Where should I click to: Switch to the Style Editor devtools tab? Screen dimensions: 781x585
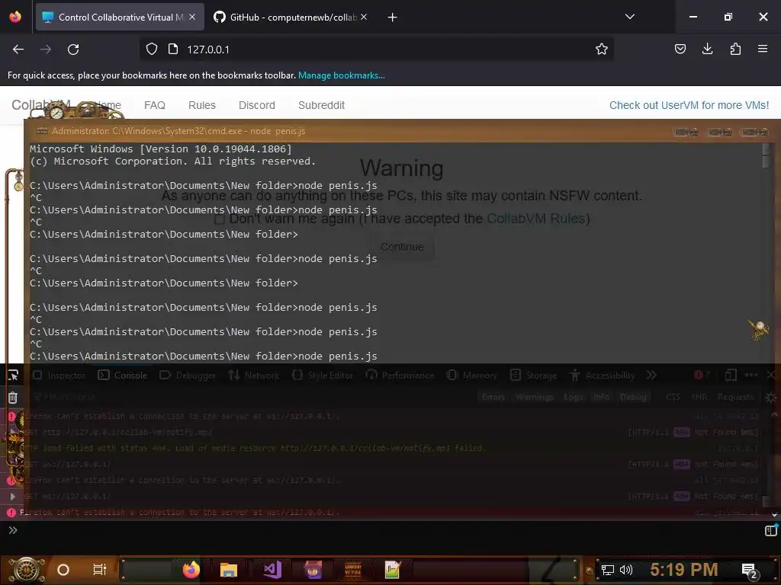coord(323,375)
